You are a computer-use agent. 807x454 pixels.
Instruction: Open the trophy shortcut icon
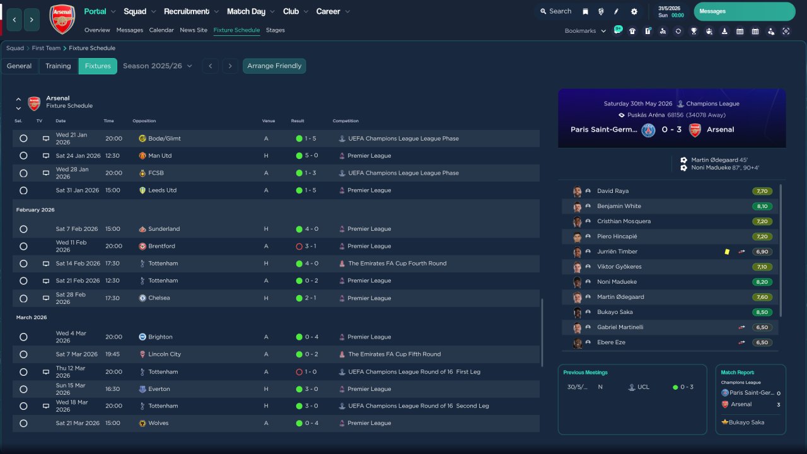(694, 31)
